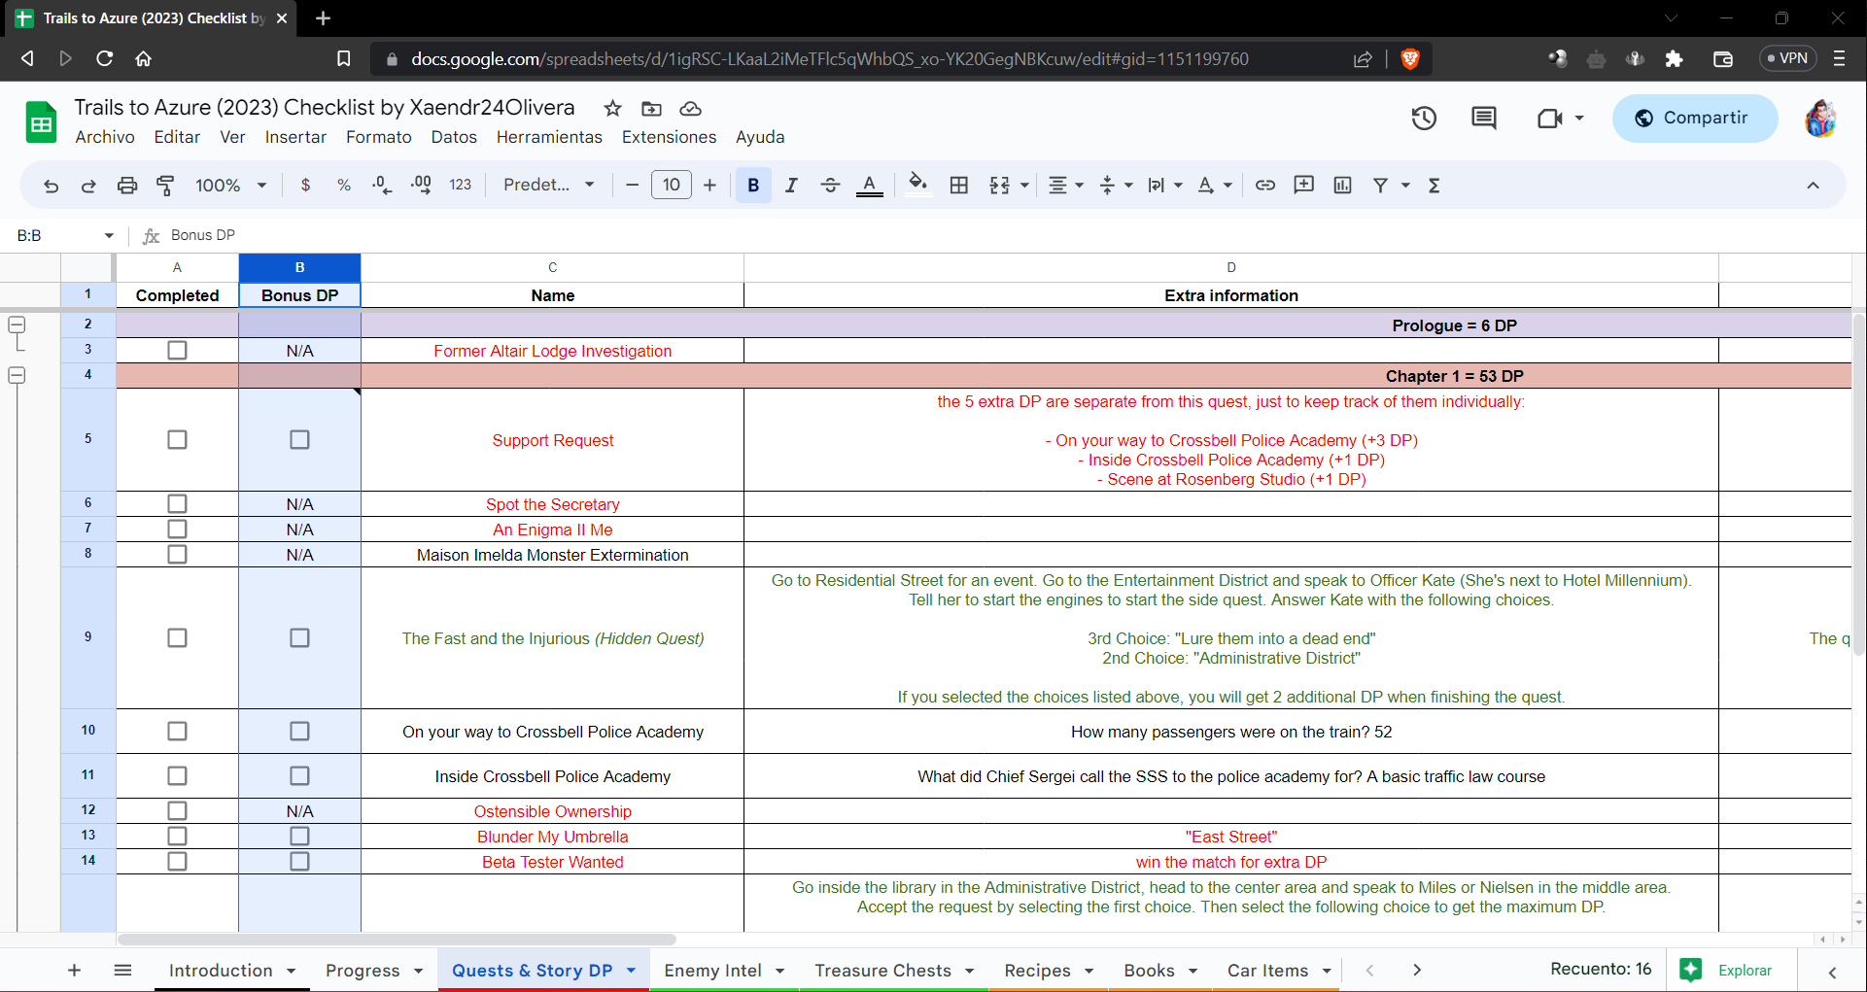
Task: Add a new sheet with plus
Action: [74, 970]
